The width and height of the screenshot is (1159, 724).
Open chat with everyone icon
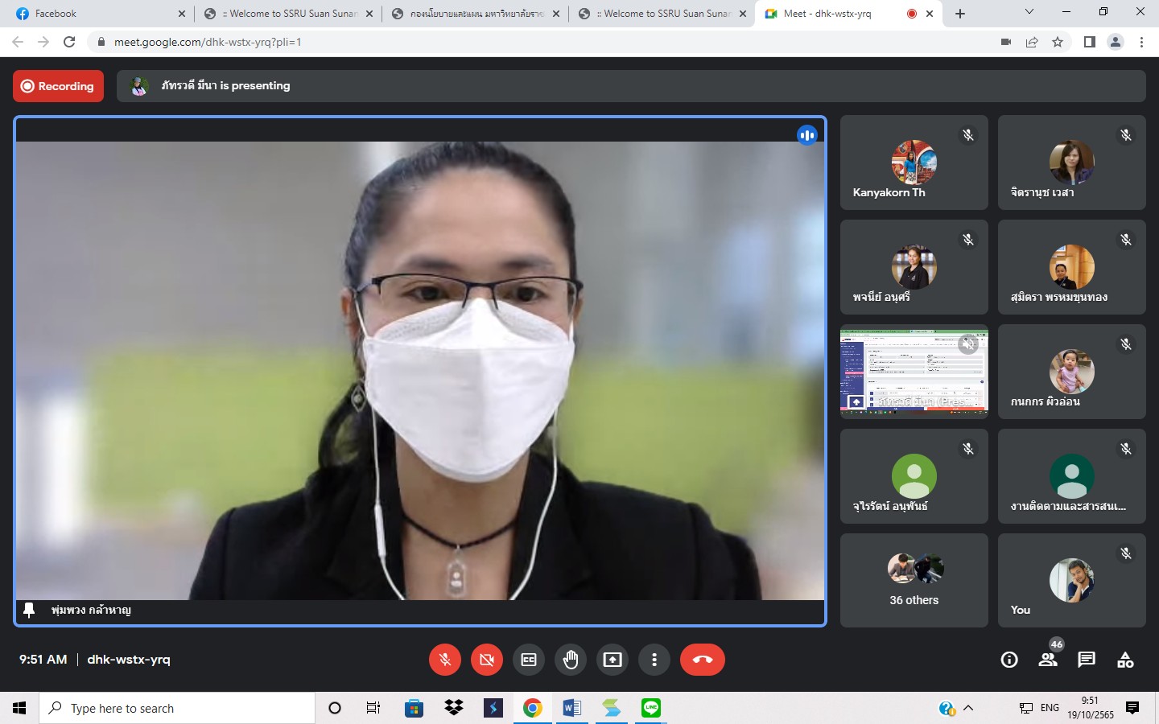1087,660
